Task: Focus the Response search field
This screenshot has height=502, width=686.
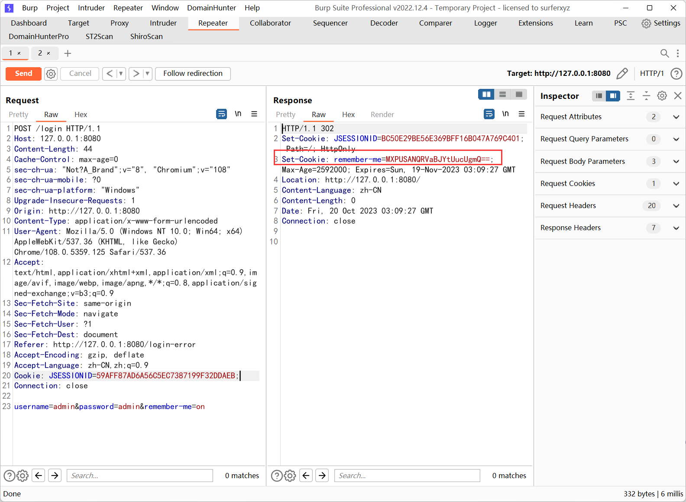Action: click(x=407, y=476)
